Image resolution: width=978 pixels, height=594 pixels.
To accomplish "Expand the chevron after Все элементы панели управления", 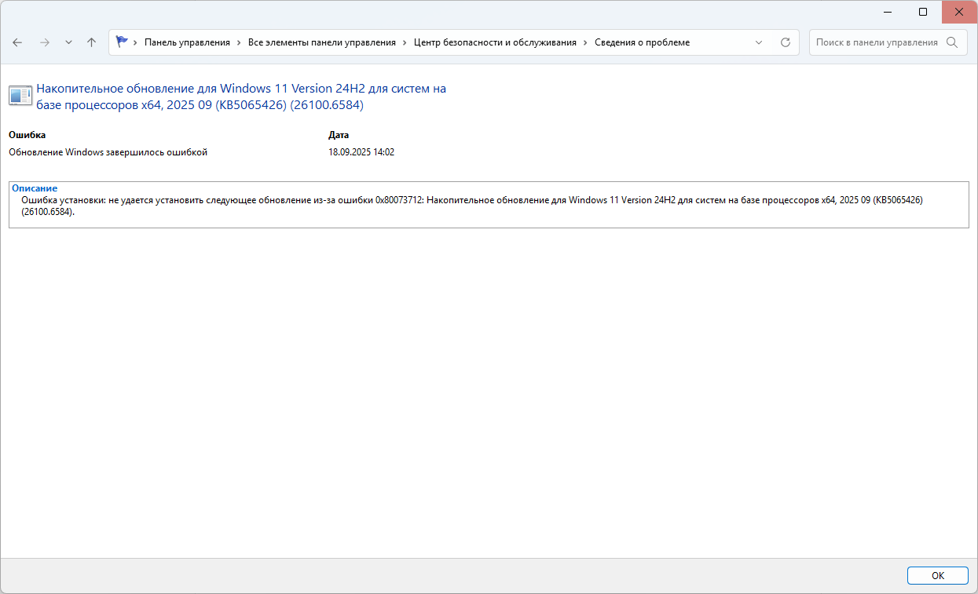I will [x=405, y=42].
